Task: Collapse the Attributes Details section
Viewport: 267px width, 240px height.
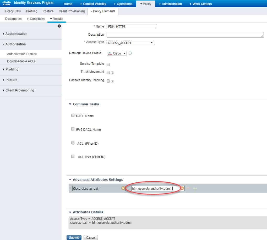Action: pyautogui.click(x=70, y=212)
